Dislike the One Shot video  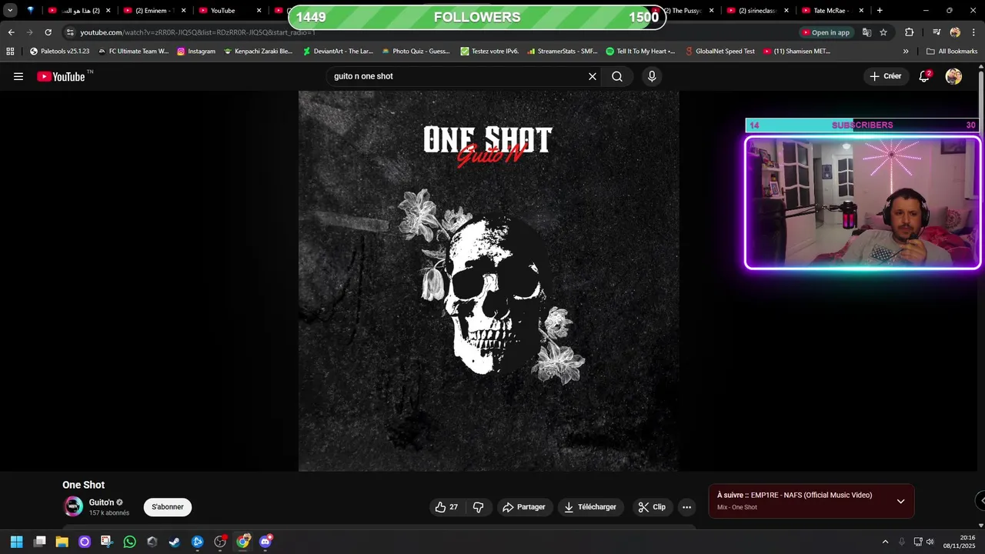(478, 507)
